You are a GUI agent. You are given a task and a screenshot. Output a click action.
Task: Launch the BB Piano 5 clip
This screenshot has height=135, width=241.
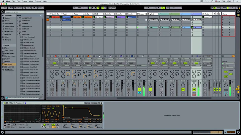94,17
